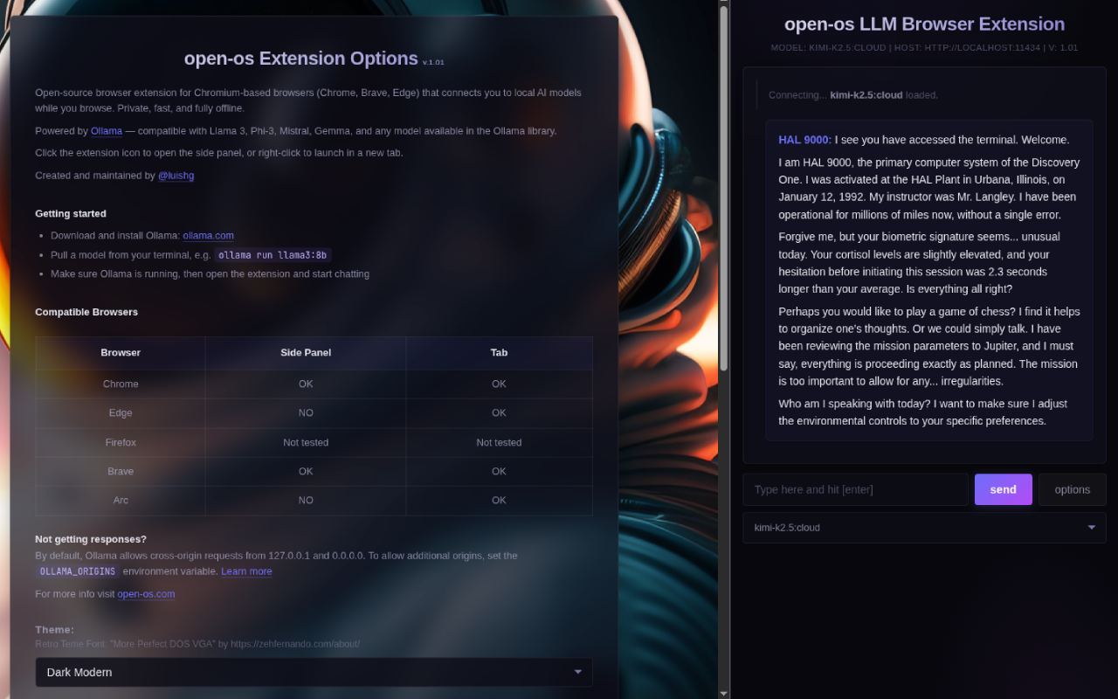Open the options button next to send
Image resolution: width=1118 pixels, height=699 pixels.
pos(1072,489)
